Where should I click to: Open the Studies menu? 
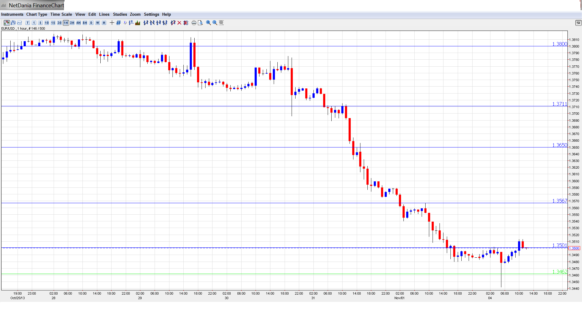click(120, 14)
